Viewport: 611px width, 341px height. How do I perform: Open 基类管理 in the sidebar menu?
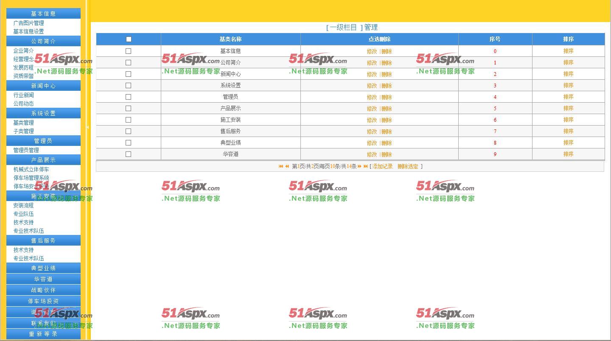[23, 123]
